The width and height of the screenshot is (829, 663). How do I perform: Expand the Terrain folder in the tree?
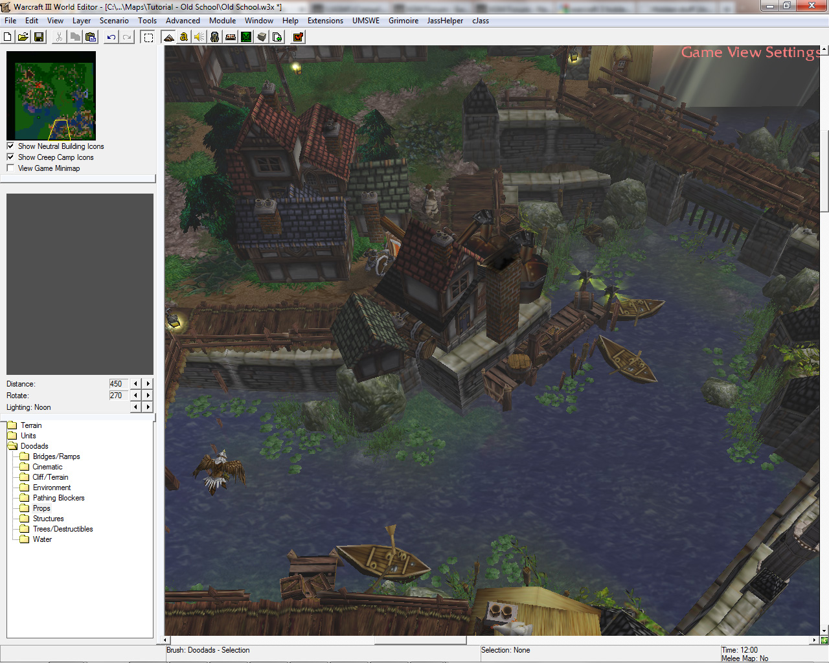pos(25,425)
